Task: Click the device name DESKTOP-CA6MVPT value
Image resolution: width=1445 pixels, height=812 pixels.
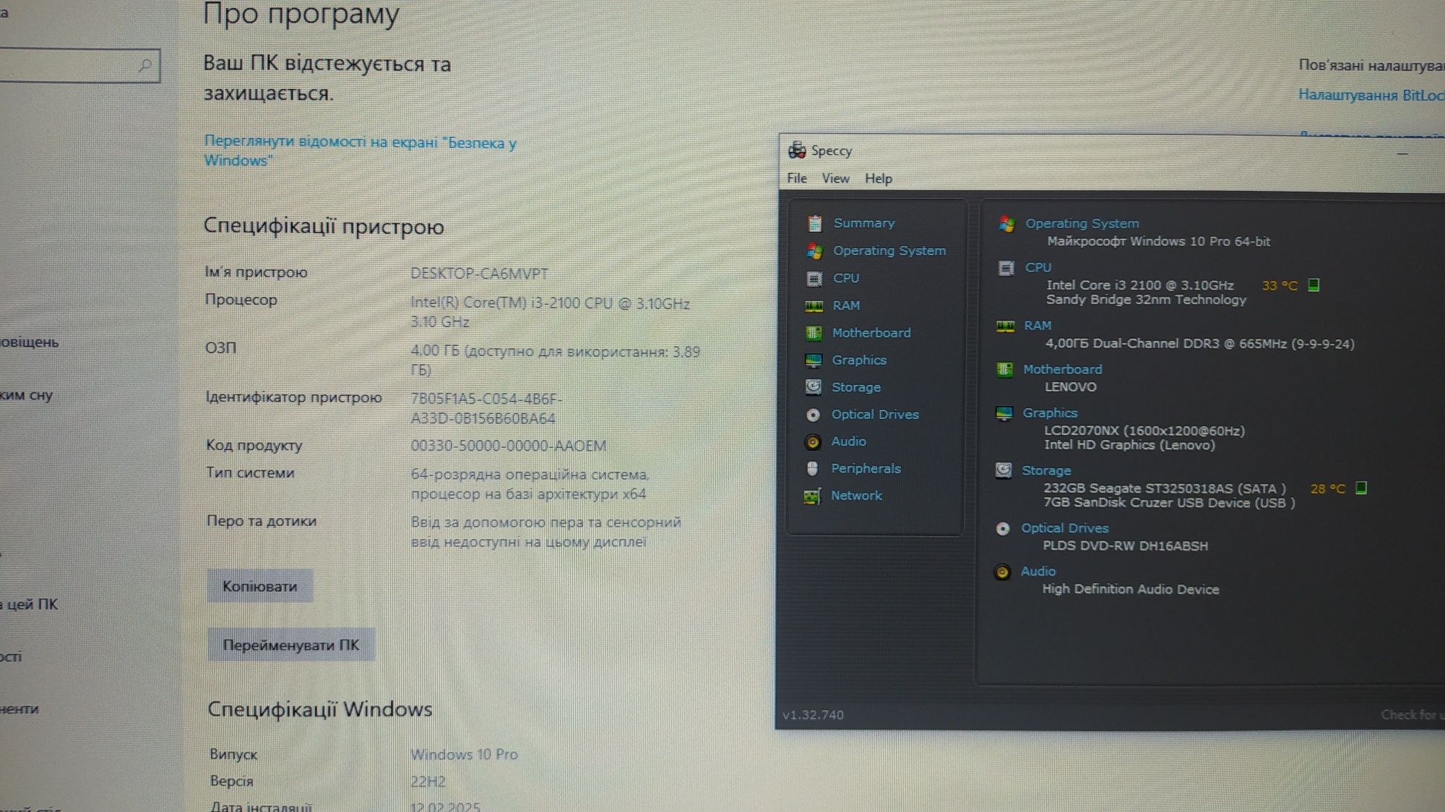Action: click(x=479, y=274)
